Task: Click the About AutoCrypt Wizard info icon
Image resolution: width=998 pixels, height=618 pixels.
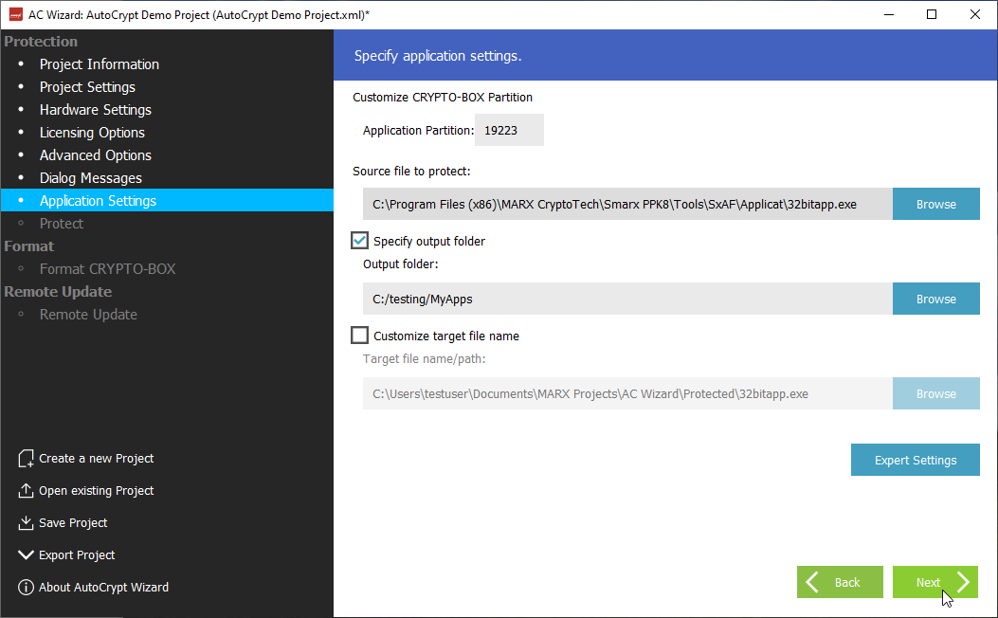Action: [x=26, y=588]
